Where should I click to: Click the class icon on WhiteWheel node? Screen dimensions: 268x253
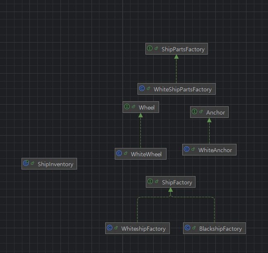(119, 154)
